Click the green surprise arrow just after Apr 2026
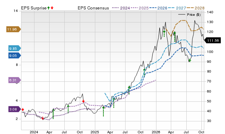225x134 pixels. pos(175,37)
